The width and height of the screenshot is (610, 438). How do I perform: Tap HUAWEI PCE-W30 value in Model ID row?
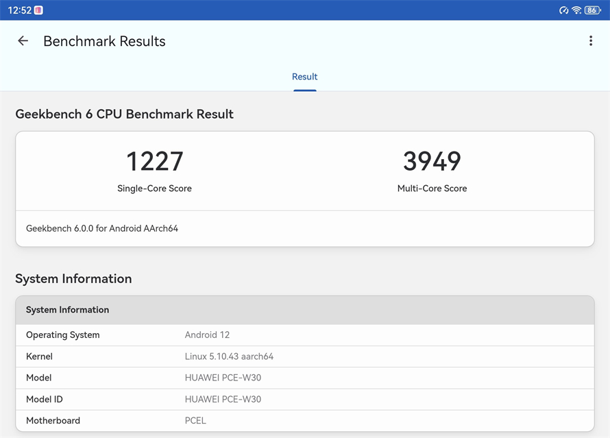point(223,399)
